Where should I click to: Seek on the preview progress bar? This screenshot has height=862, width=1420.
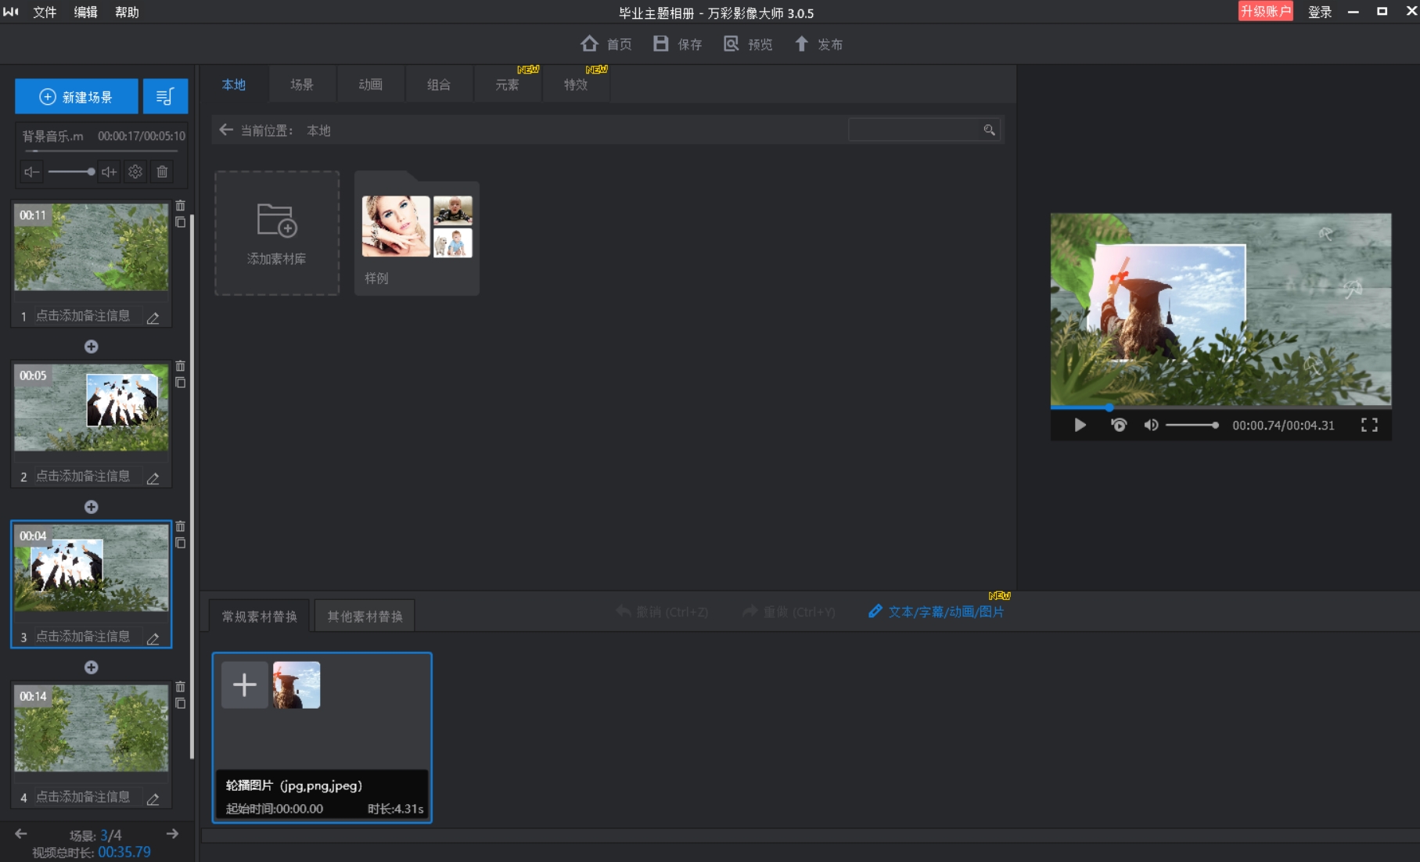click(x=1220, y=408)
